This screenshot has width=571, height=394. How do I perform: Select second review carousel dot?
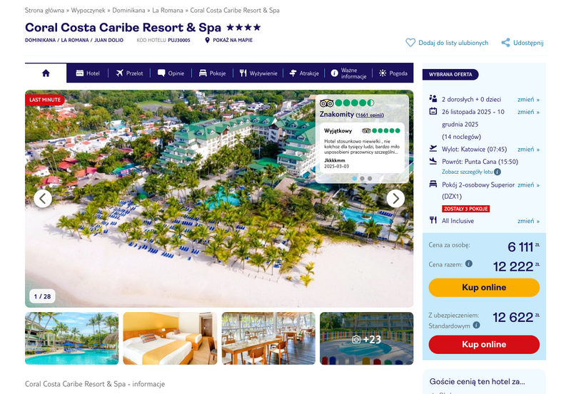(362, 178)
